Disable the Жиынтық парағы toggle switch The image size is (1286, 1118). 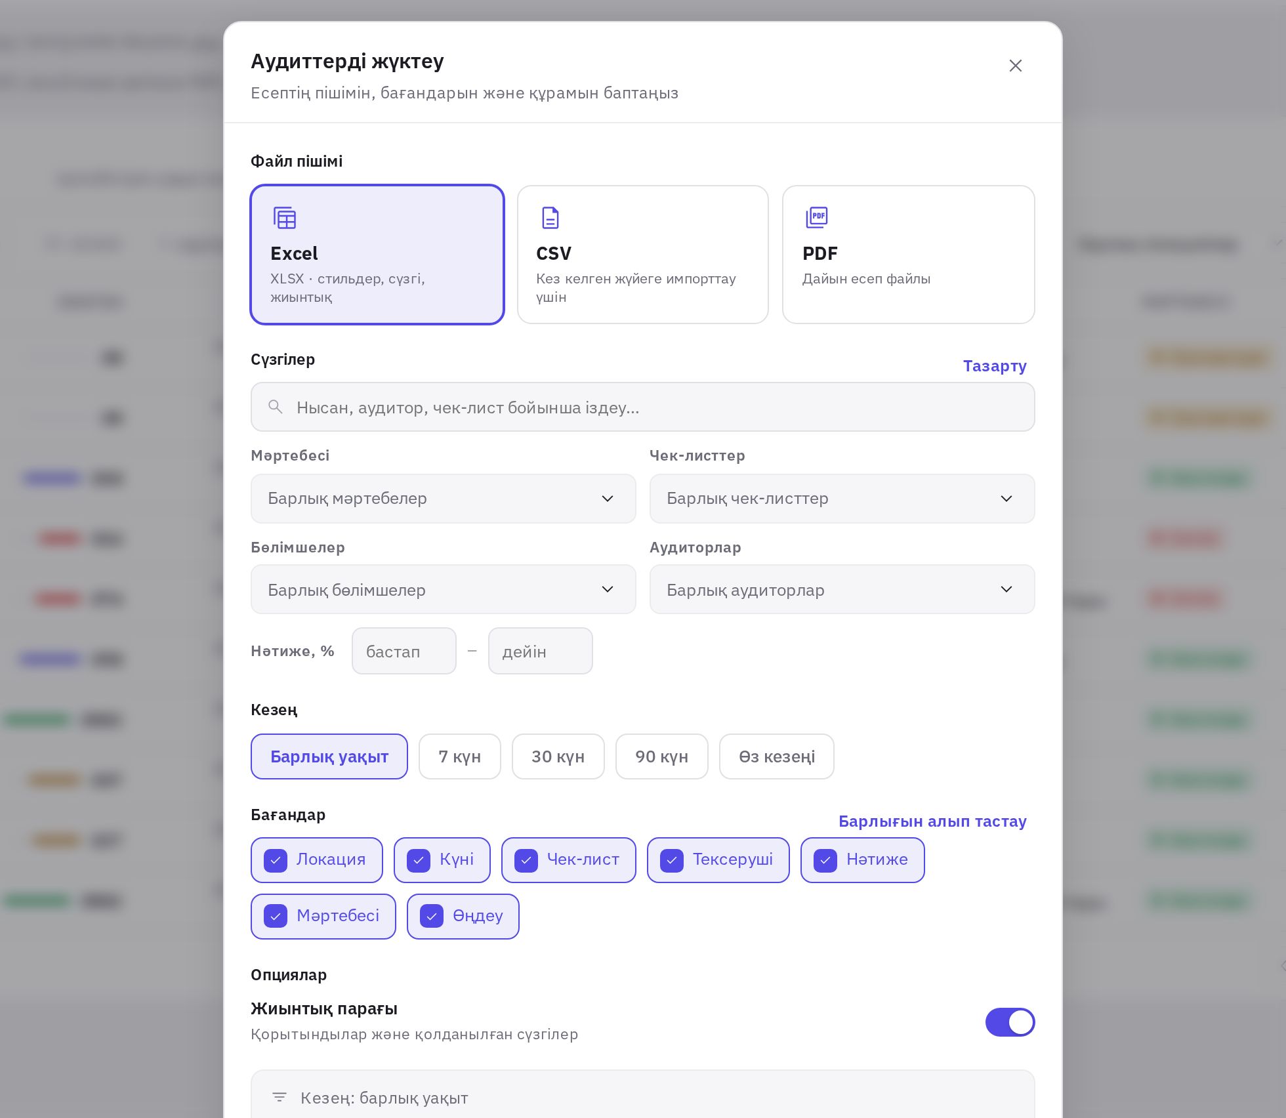[1010, 1022]
